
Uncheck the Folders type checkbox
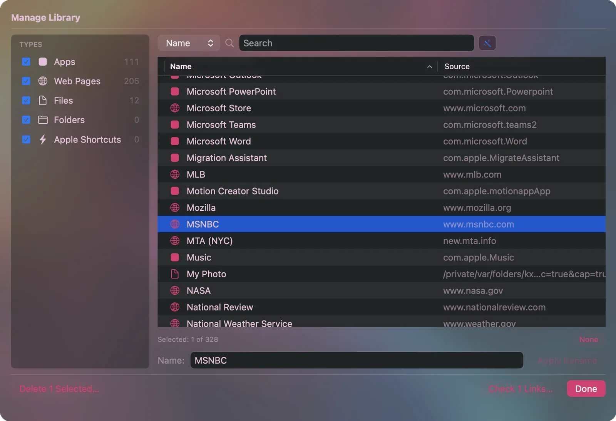(26, 120)
